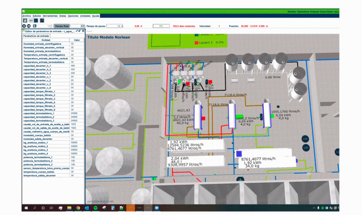Select the Humedad_entrada_termobatidora row
This screenshot has height=215, width=362.
click(x=53, y=51)
